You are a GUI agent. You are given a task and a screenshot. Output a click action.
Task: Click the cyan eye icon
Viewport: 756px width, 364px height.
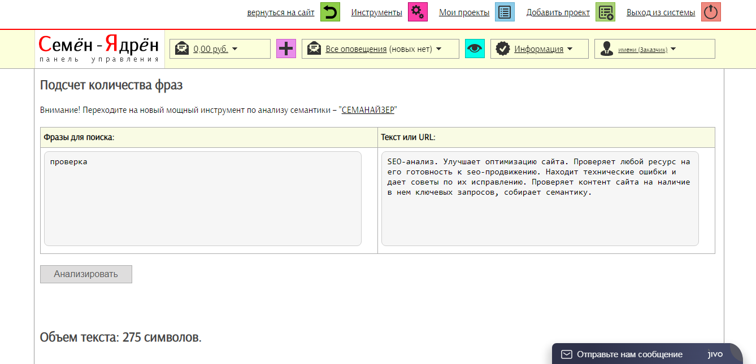tap(475, 49)
